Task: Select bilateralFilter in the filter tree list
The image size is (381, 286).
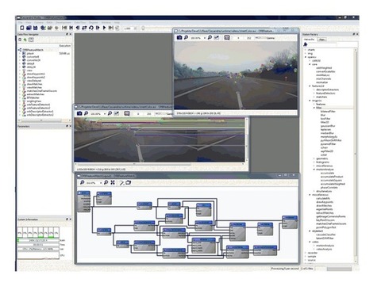Action: click(x=328, y=112)
